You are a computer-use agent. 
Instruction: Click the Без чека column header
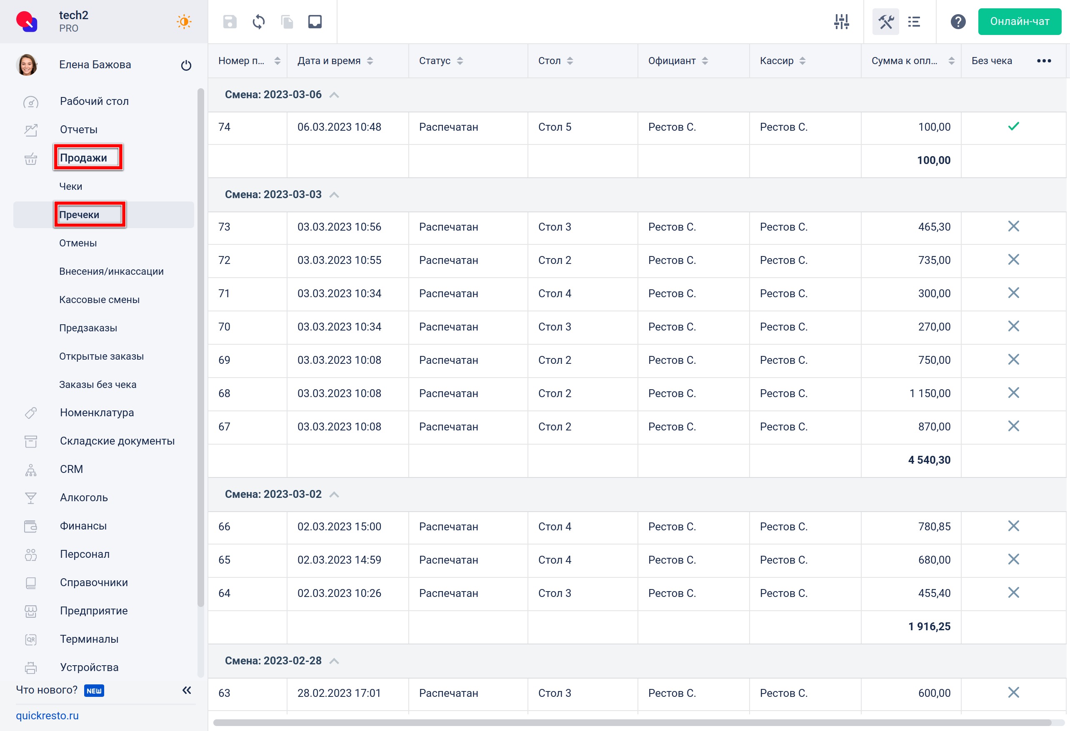(991, 61)
